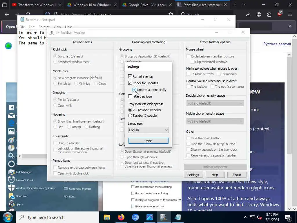Select 7+ Taskbar Tweaker radio option
297x223 pixels.
(x=130, y=110)
